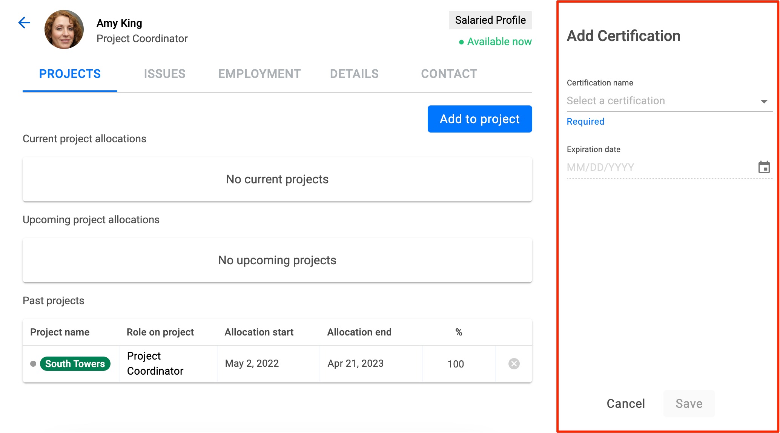
Task: Click the Upcoming project allocations heading
Action: 91,220
